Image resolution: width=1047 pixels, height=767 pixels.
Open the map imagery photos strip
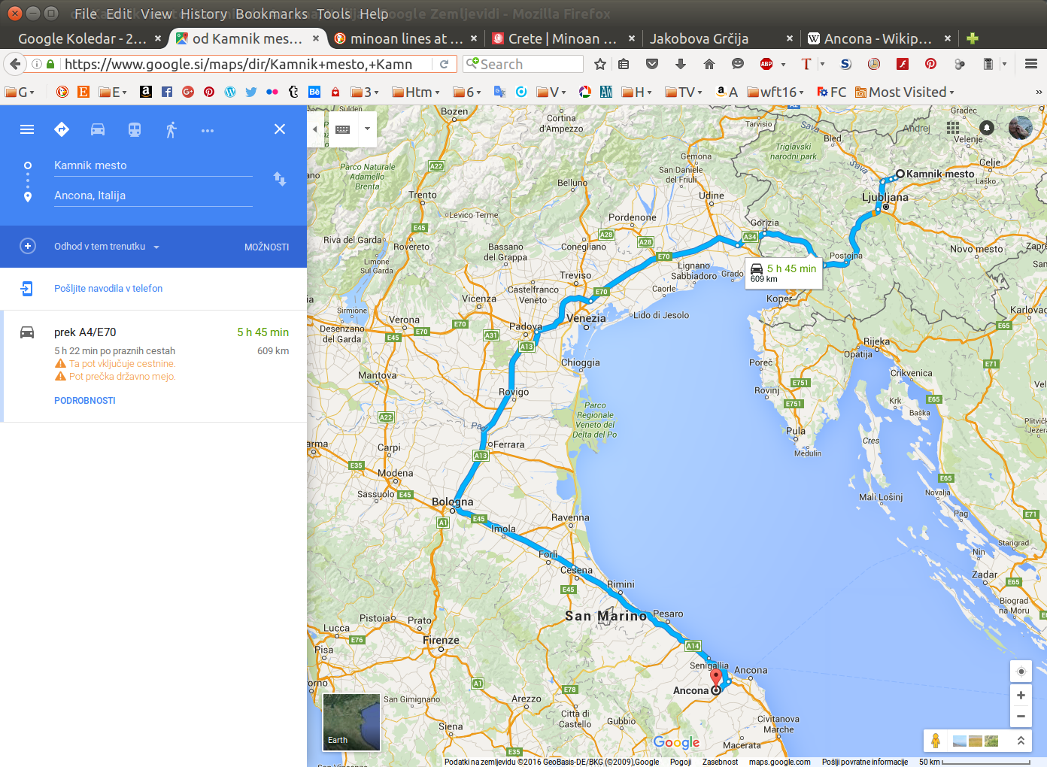pos(976,741)
